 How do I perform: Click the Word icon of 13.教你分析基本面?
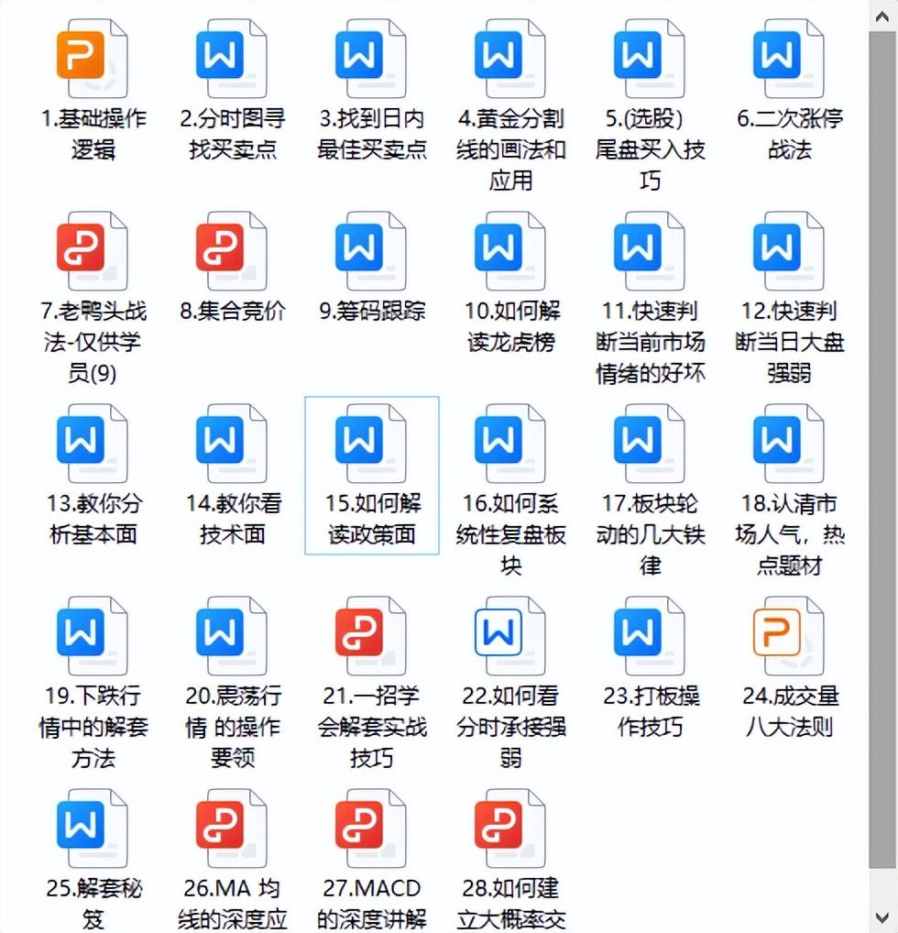93,444
